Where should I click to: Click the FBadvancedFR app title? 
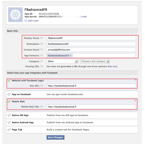(36, 10)
